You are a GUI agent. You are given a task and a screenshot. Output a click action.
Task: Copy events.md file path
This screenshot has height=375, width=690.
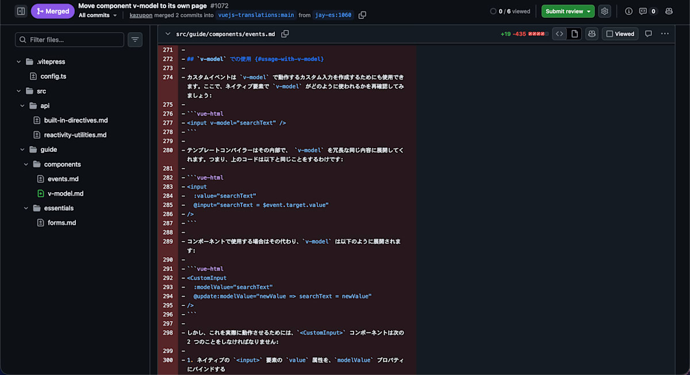click(285, 34)
